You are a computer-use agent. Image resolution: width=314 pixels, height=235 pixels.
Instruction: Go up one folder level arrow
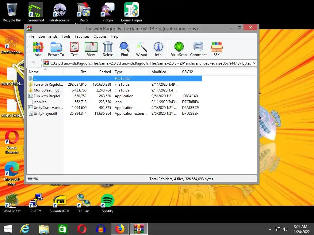(33, 63)
